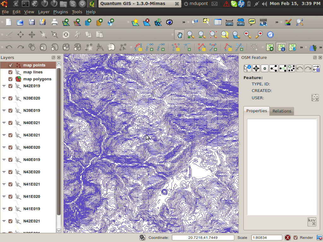Collapse the N40E019 layer tree
The image size is (323, 242).
[x=4, y=159]
